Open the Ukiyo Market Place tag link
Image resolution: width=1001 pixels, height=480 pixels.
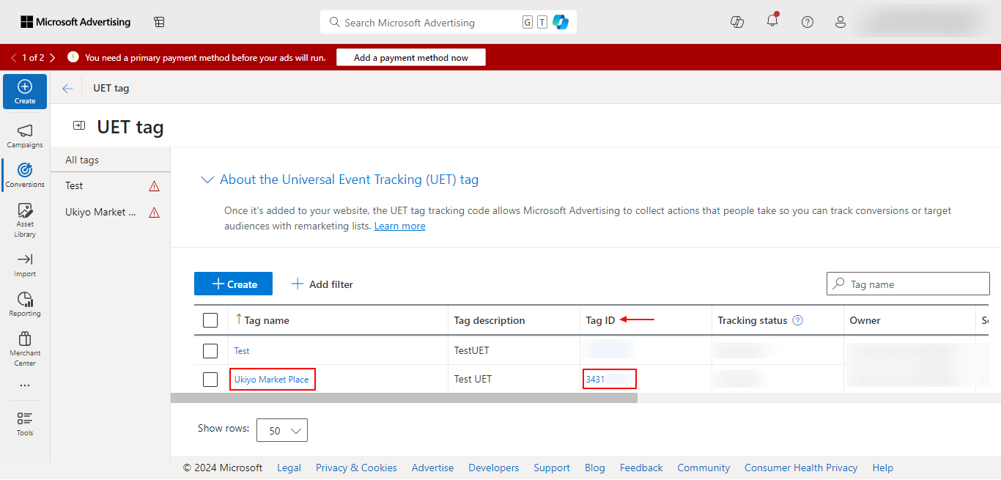click(x=272, y=380)
